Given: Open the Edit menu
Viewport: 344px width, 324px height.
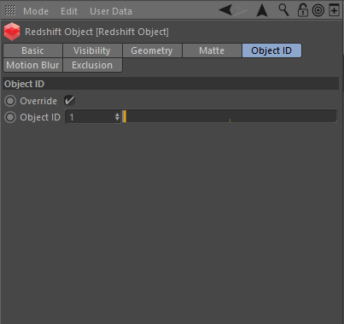Looking at the screenshot, I should [x=69, y=11].
